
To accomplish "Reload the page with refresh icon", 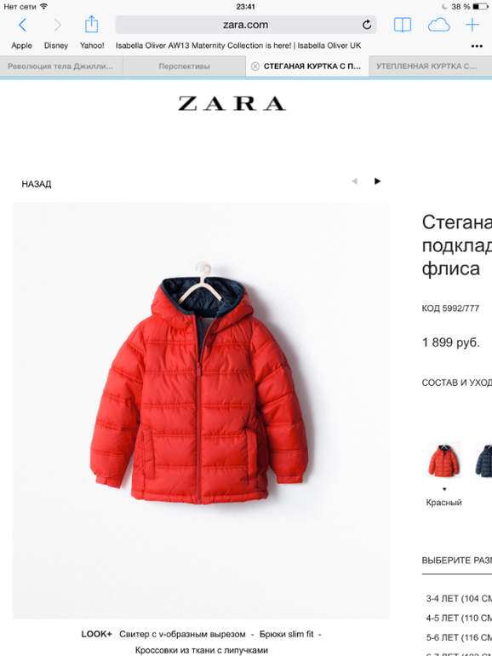I will click(367, 25).
